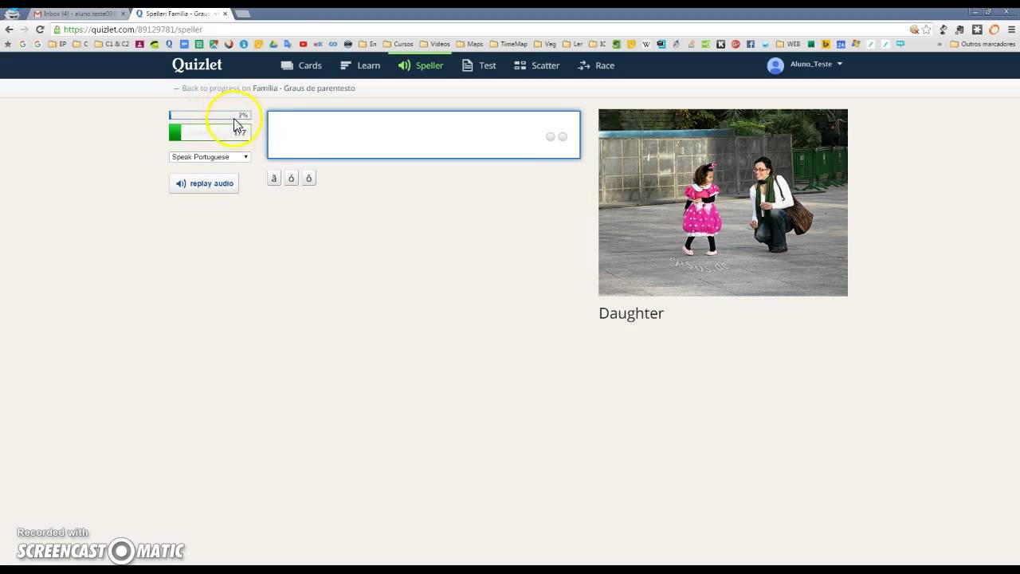Viewport: 1020px width, 574px height.
Task: Open the WEB bookmarks folder
Action: point(789,44)
